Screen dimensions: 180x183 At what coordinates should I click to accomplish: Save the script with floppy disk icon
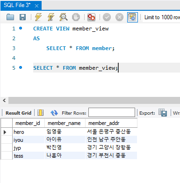coord(22,17)
